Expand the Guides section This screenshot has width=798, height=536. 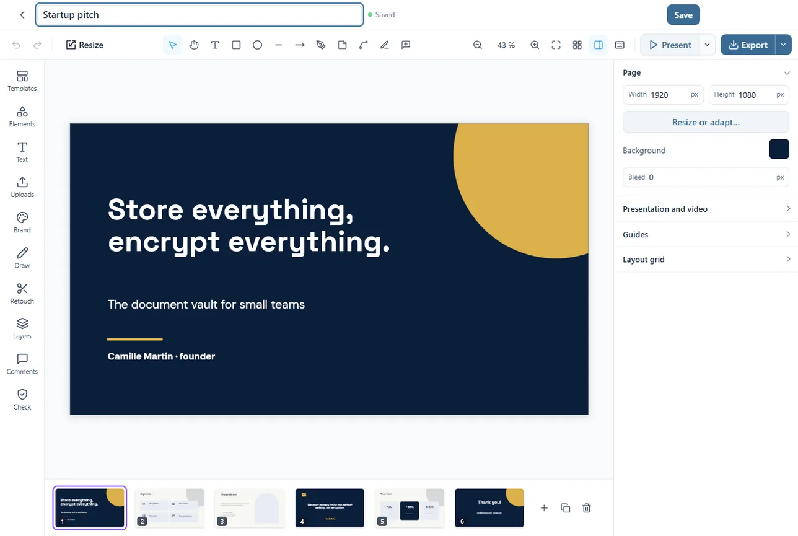(x=706, y=234)
